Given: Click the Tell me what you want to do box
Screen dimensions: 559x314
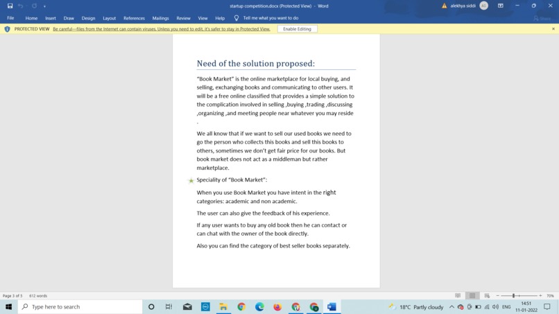Looking at the screenshot, I should tap(270, 18).
